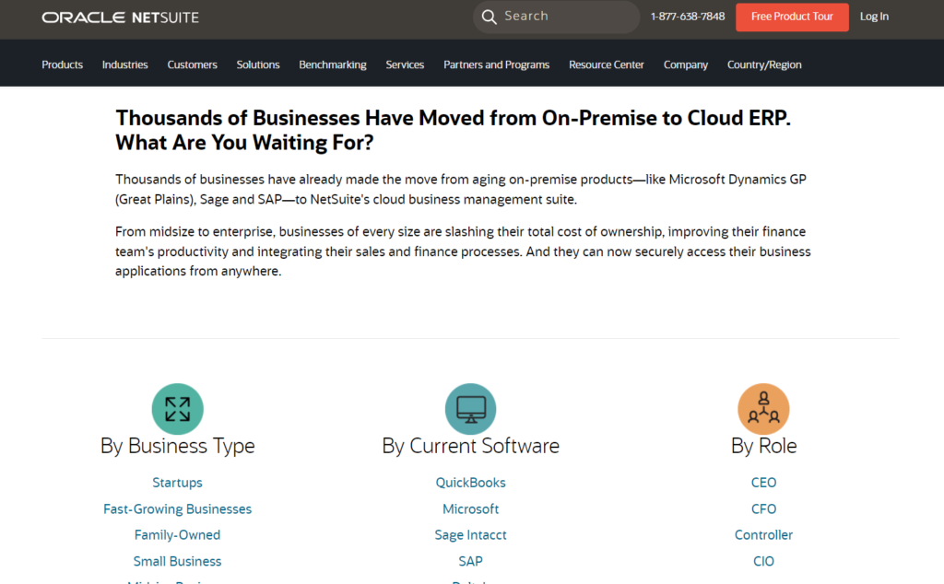Viewport: 944px width, 584px height.
Task: Open the Microsoft link
Action: click(471, 508)
